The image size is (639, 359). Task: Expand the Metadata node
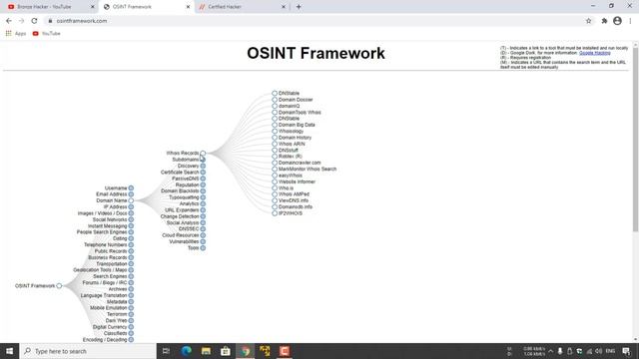pos(131,301)
